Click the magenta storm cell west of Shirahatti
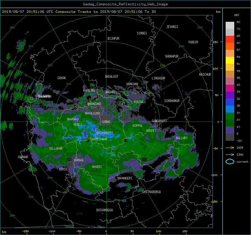Viewport: 251px width, 235px height. tap(85, 134)
